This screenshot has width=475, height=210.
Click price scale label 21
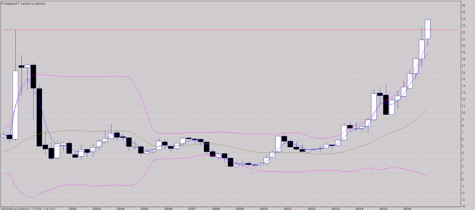(x=463, y=39)
